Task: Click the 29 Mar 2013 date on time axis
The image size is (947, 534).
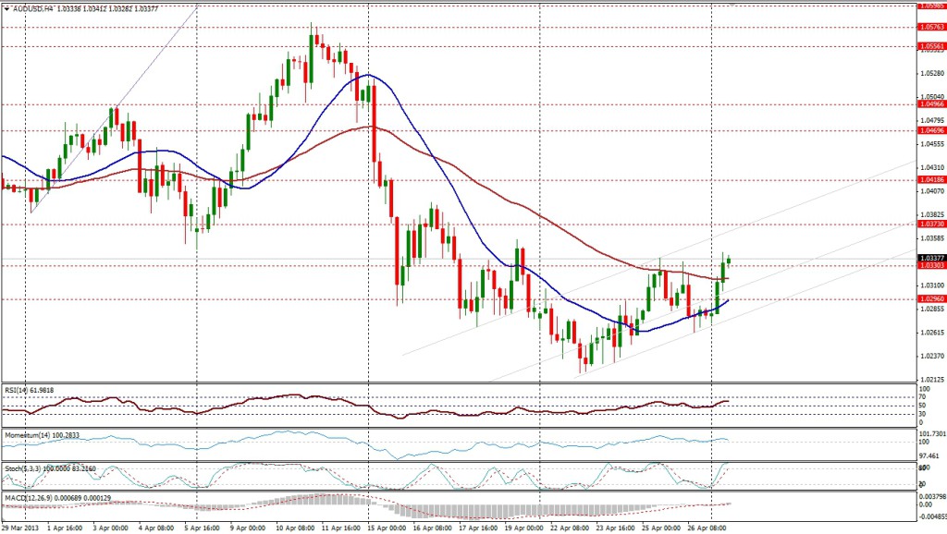Action: pyautogui.click(x=20, y=528)
